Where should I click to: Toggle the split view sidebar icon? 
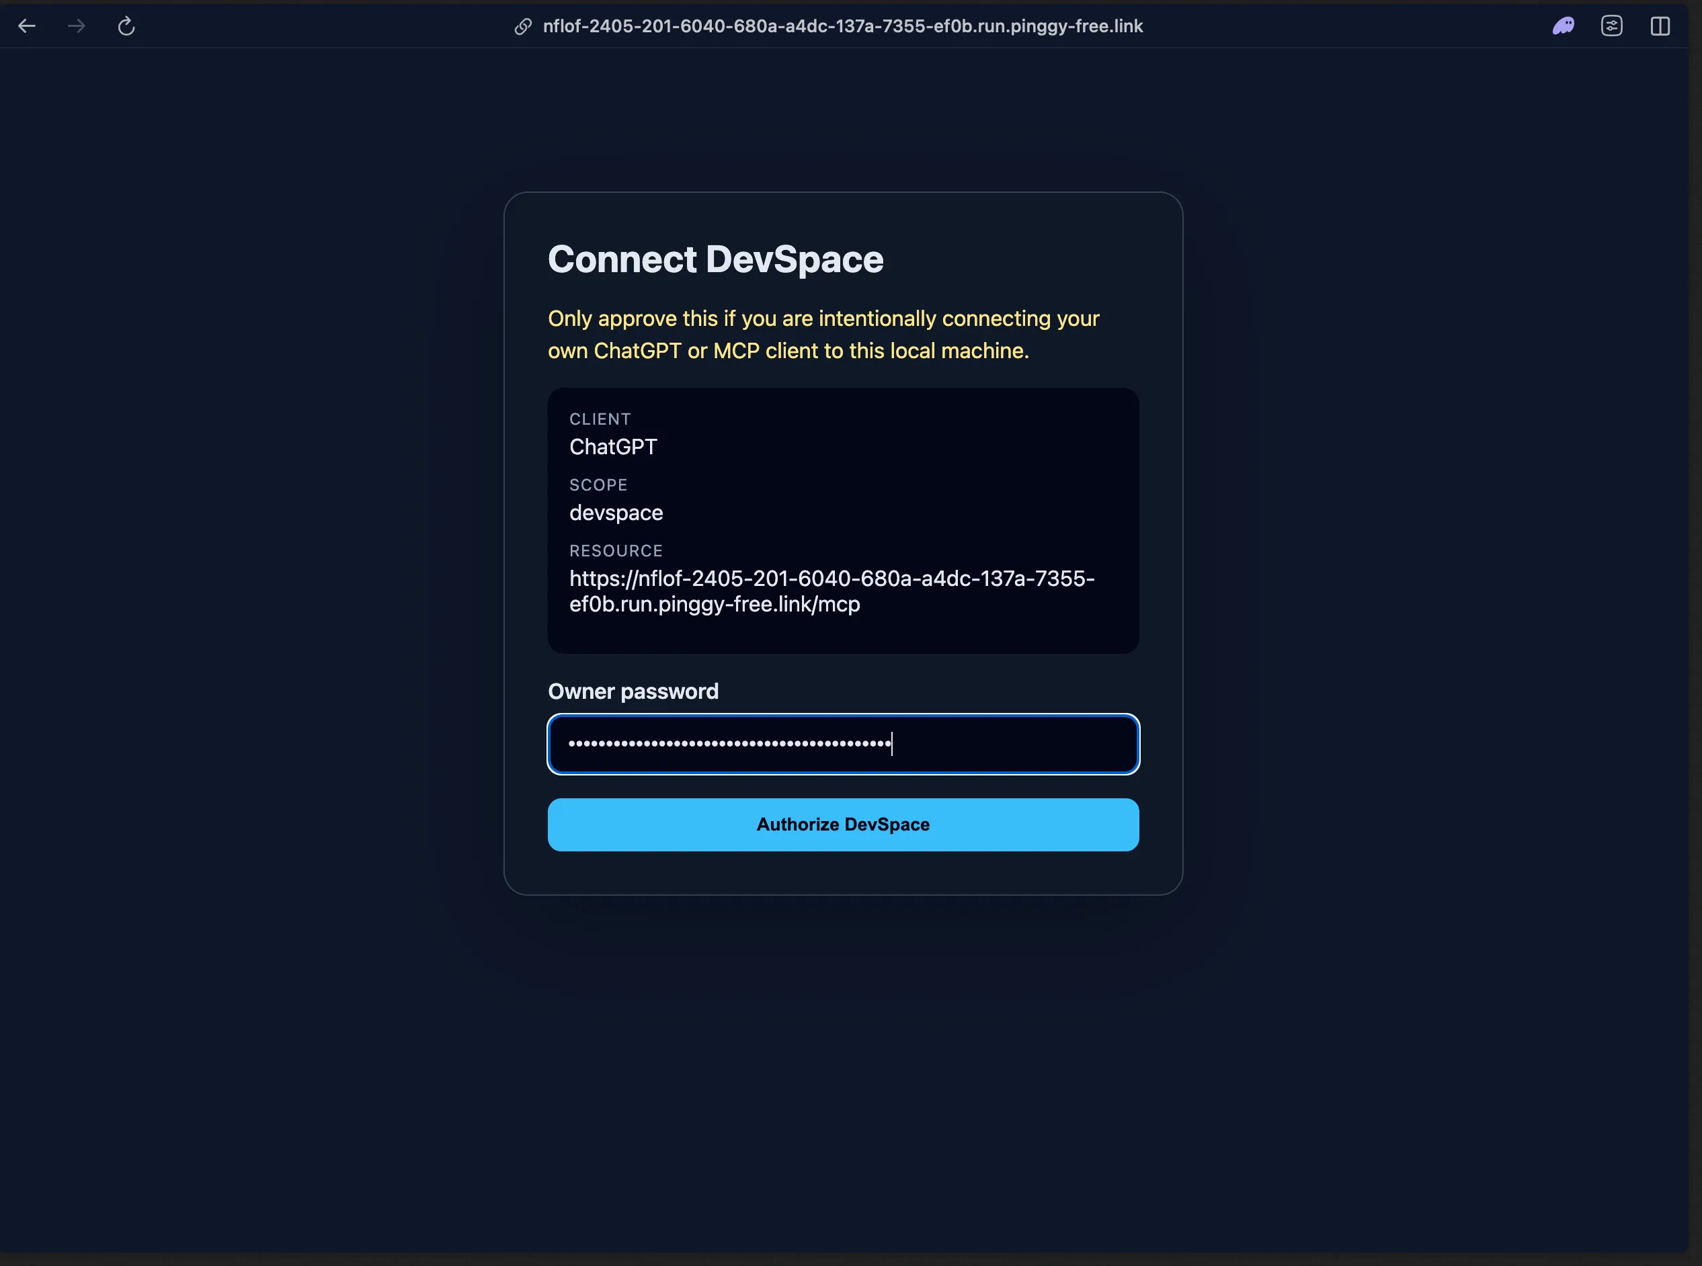click(x=1660, y=26)
